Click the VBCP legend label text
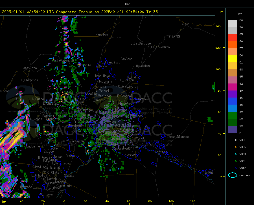254x205 pixels. pos(243,140)
